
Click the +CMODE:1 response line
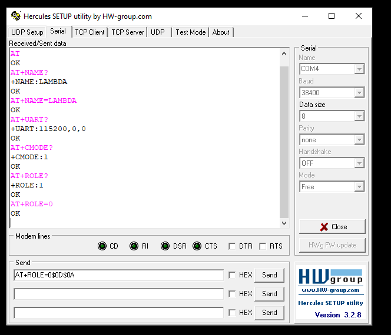[29, 157]
